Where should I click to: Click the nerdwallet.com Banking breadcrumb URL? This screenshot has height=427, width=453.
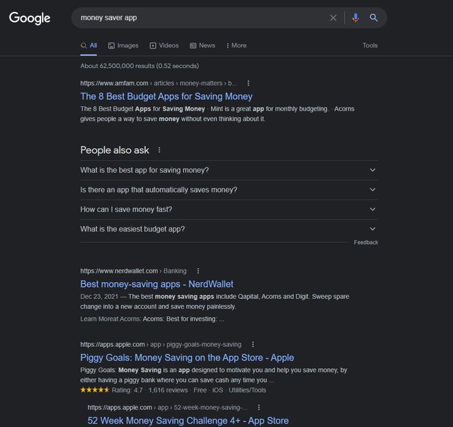(x=134, y=271)
